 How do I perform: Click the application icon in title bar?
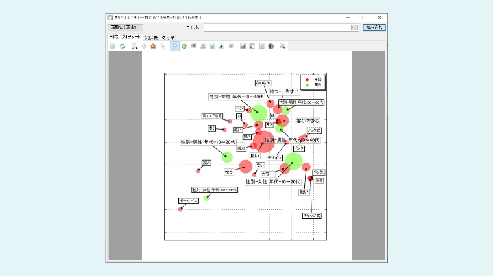(110, 17)
